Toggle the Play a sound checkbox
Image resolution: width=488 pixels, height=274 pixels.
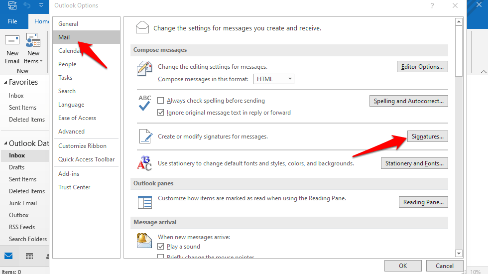click(161, 247)
